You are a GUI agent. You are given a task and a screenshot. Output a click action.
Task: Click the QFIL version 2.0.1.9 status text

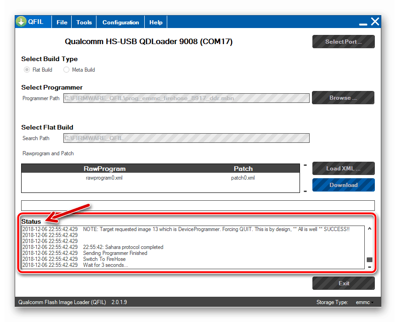click(x=119, y=302)
